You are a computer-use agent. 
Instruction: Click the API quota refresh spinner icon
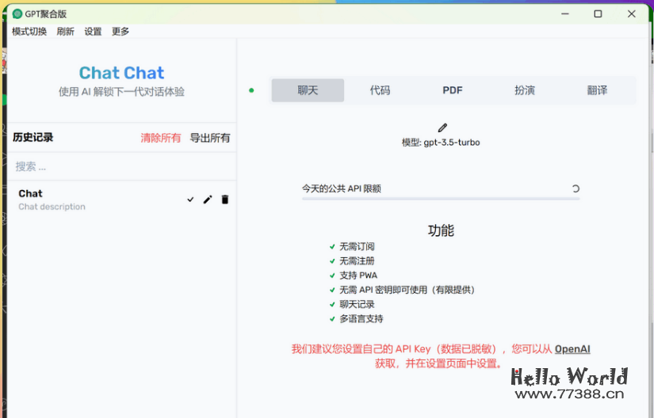click(x=576, y=188)
